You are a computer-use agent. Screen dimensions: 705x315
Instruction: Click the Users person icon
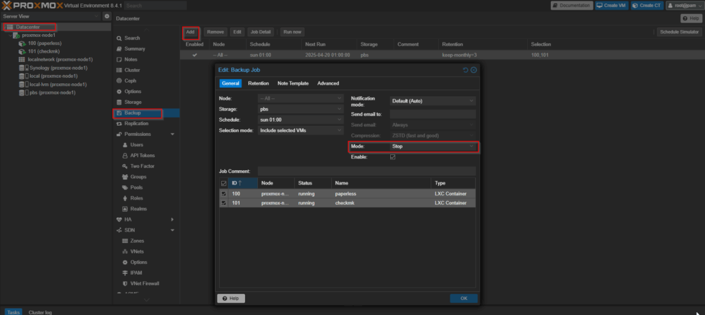pos(125,145)
